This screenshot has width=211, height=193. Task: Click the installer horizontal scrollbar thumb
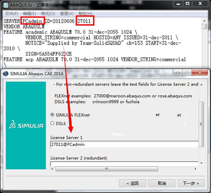pos(107,169)
